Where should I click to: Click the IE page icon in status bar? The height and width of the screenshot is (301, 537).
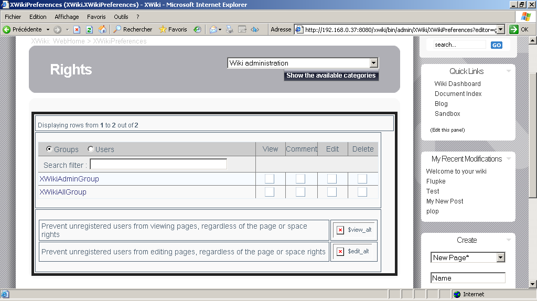click(5, 294)
